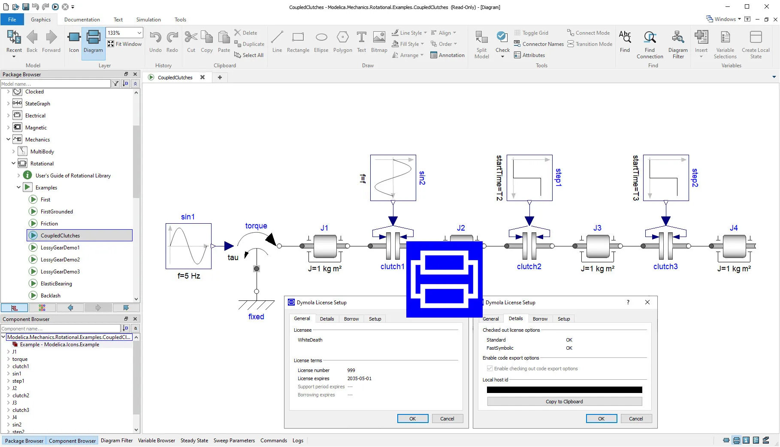Open the zoom 133% dropdown
This screenshot has width=780, height=447.
coord(139,33)
